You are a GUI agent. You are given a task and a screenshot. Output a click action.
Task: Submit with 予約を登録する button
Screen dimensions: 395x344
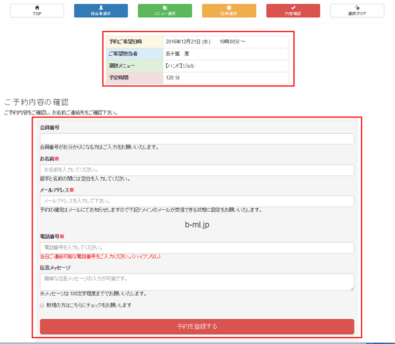[x=197, y=327]
